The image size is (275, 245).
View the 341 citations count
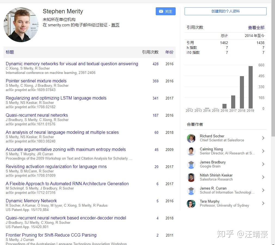coord(155,98)
